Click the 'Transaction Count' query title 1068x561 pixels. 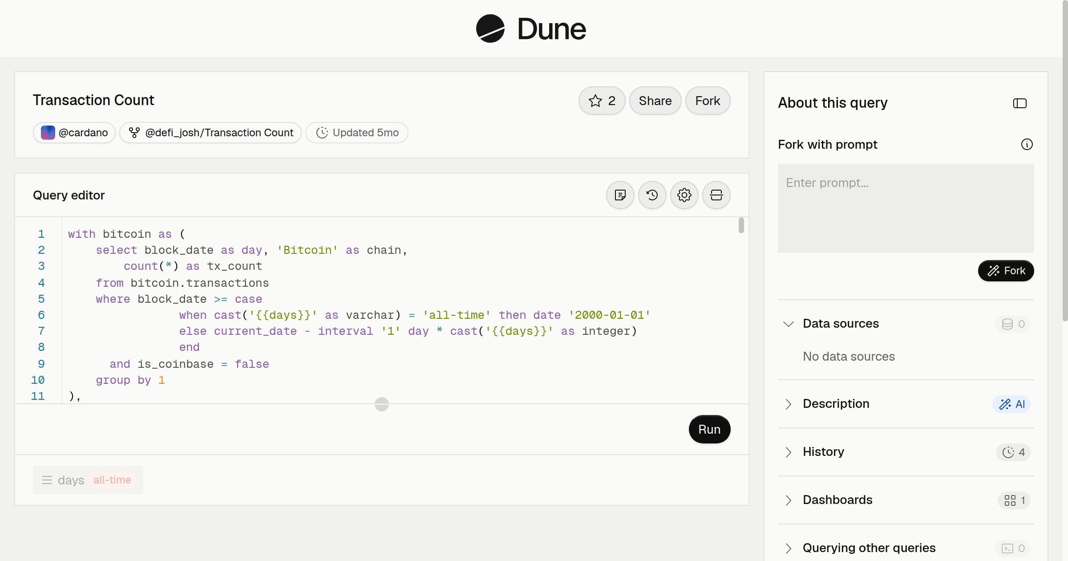click(x=93, y=100)
